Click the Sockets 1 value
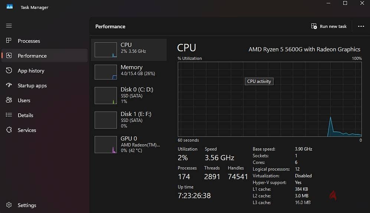This screenshot has height=213, width=370. tap(296, 155)
